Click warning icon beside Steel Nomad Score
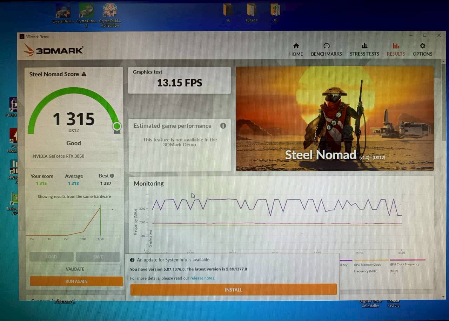 pos(83,74)
